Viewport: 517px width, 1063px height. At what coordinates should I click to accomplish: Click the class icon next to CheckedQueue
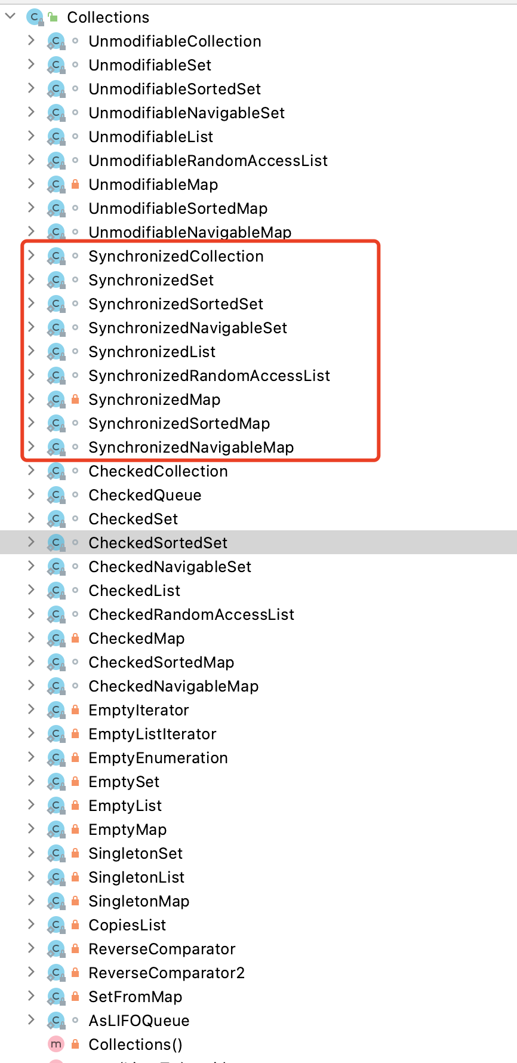(x=56, y=495)
